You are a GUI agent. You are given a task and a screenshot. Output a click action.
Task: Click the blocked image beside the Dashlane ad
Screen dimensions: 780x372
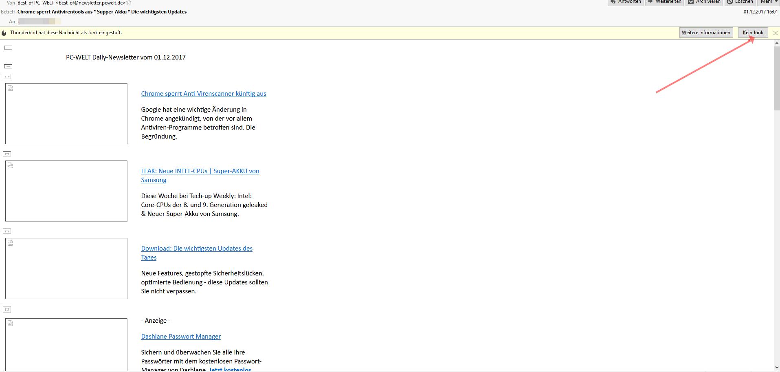(66, 344)
